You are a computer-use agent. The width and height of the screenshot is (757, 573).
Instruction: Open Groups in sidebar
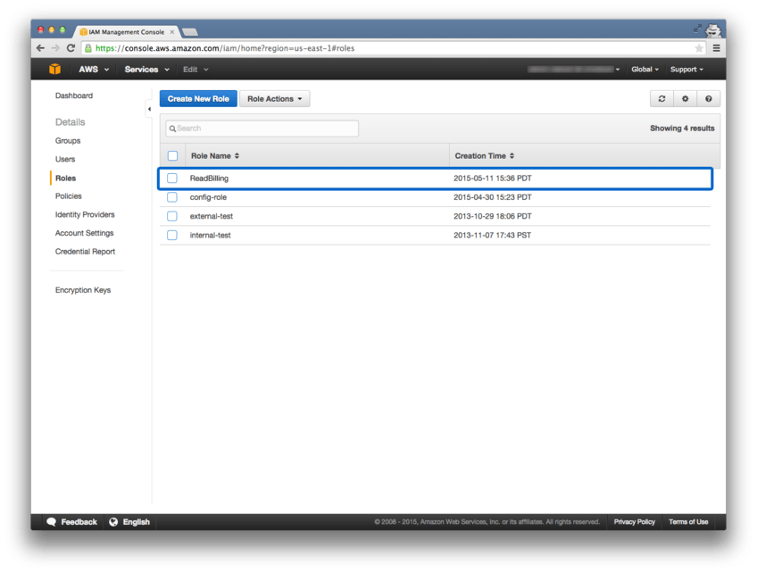68,141
